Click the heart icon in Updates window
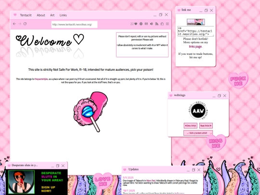260x195 pixels. click(x=125, y=169)
